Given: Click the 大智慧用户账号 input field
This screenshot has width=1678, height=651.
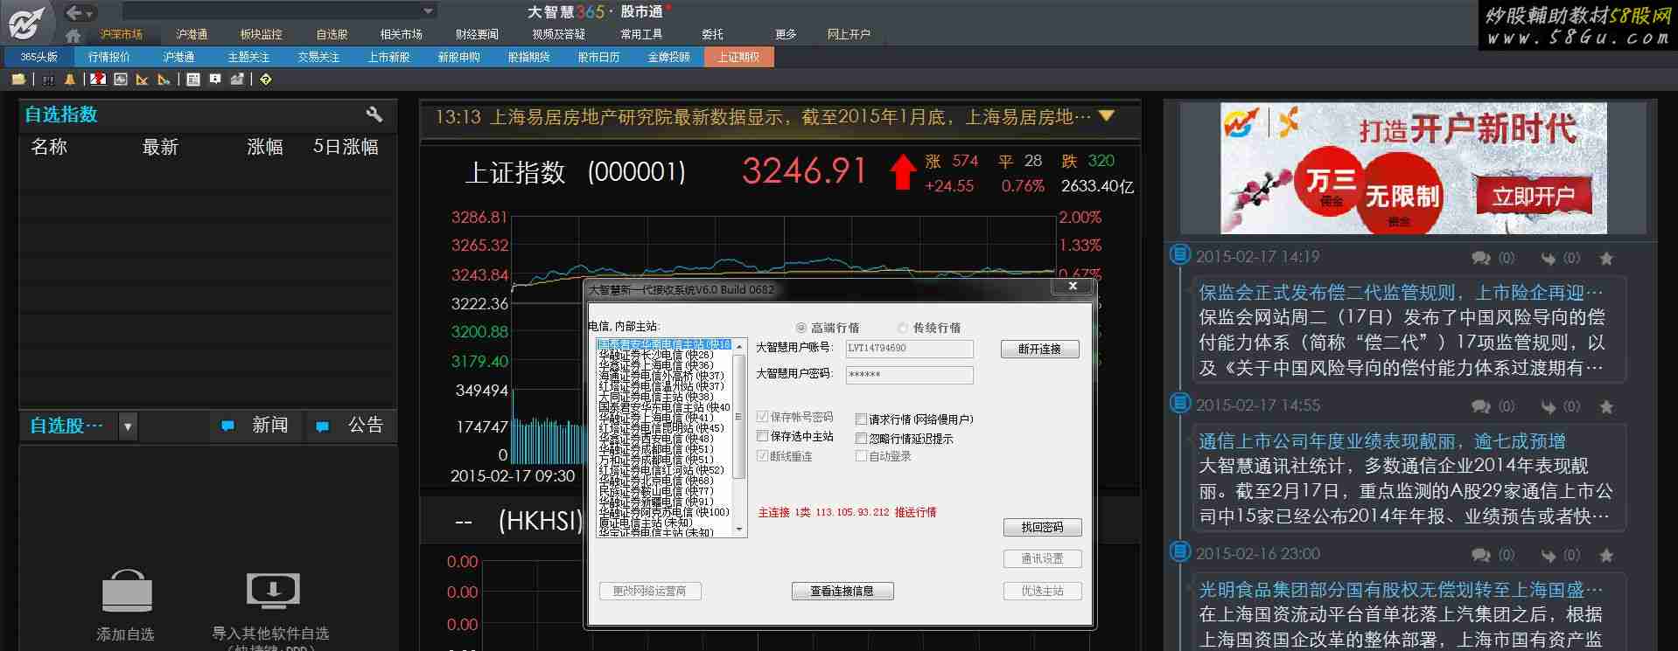Looking at the screenshot, I should point(909,349).
